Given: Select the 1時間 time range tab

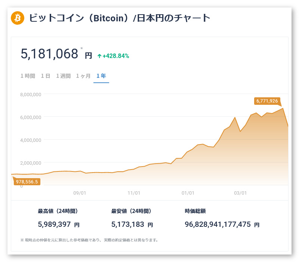Looking at the screenshot, I should pos(28,76).
